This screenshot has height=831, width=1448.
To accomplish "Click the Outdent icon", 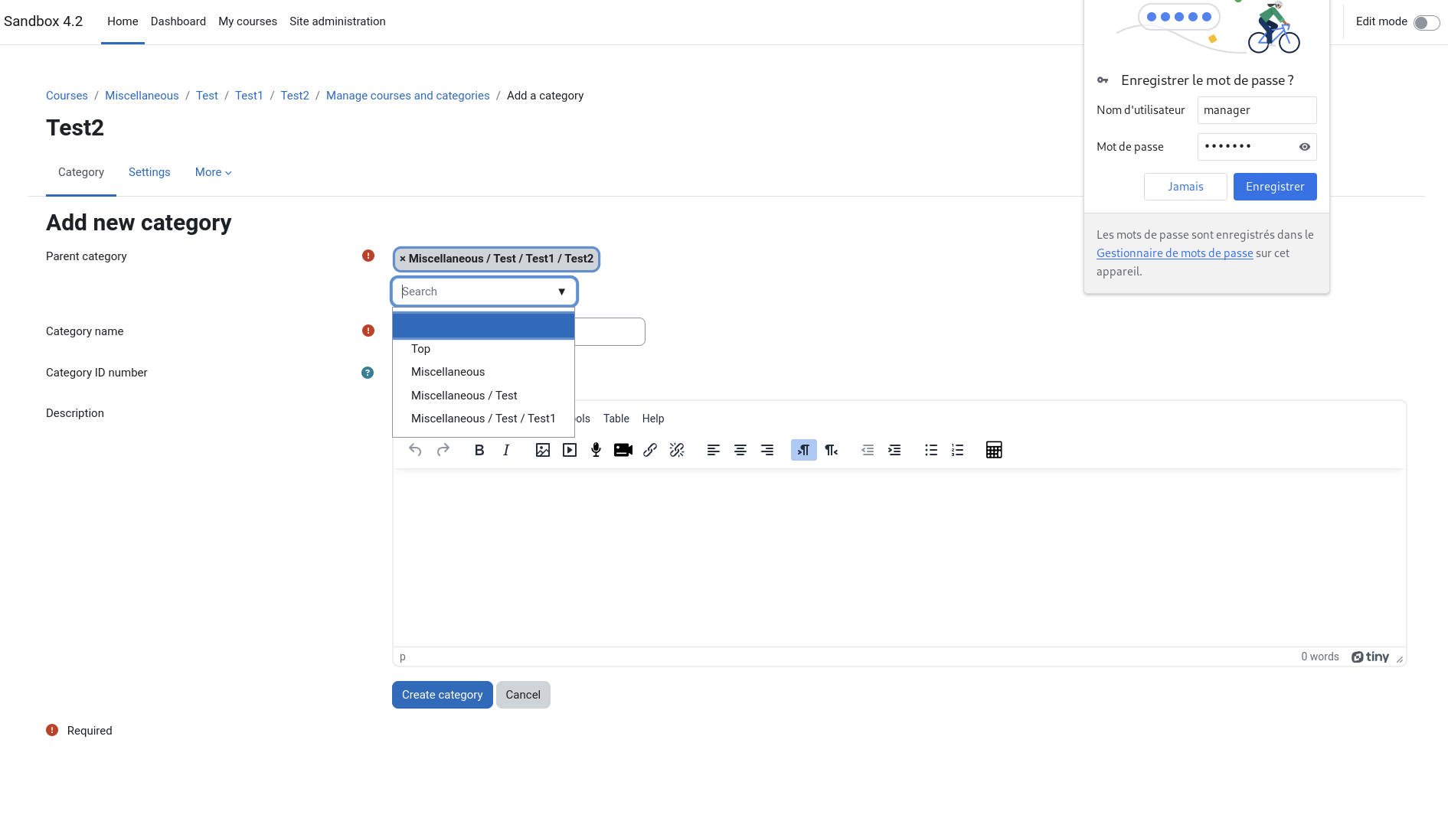I will coord(868,450).
